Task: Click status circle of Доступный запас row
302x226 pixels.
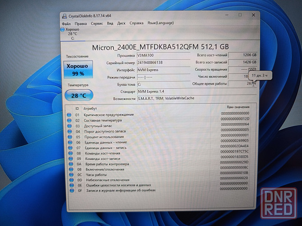Action: coord(69,126)
